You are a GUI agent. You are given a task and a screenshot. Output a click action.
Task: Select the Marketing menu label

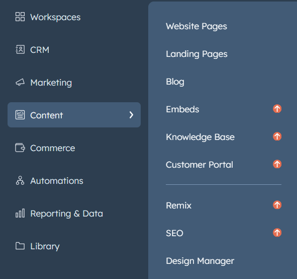(x=51, y=83)
